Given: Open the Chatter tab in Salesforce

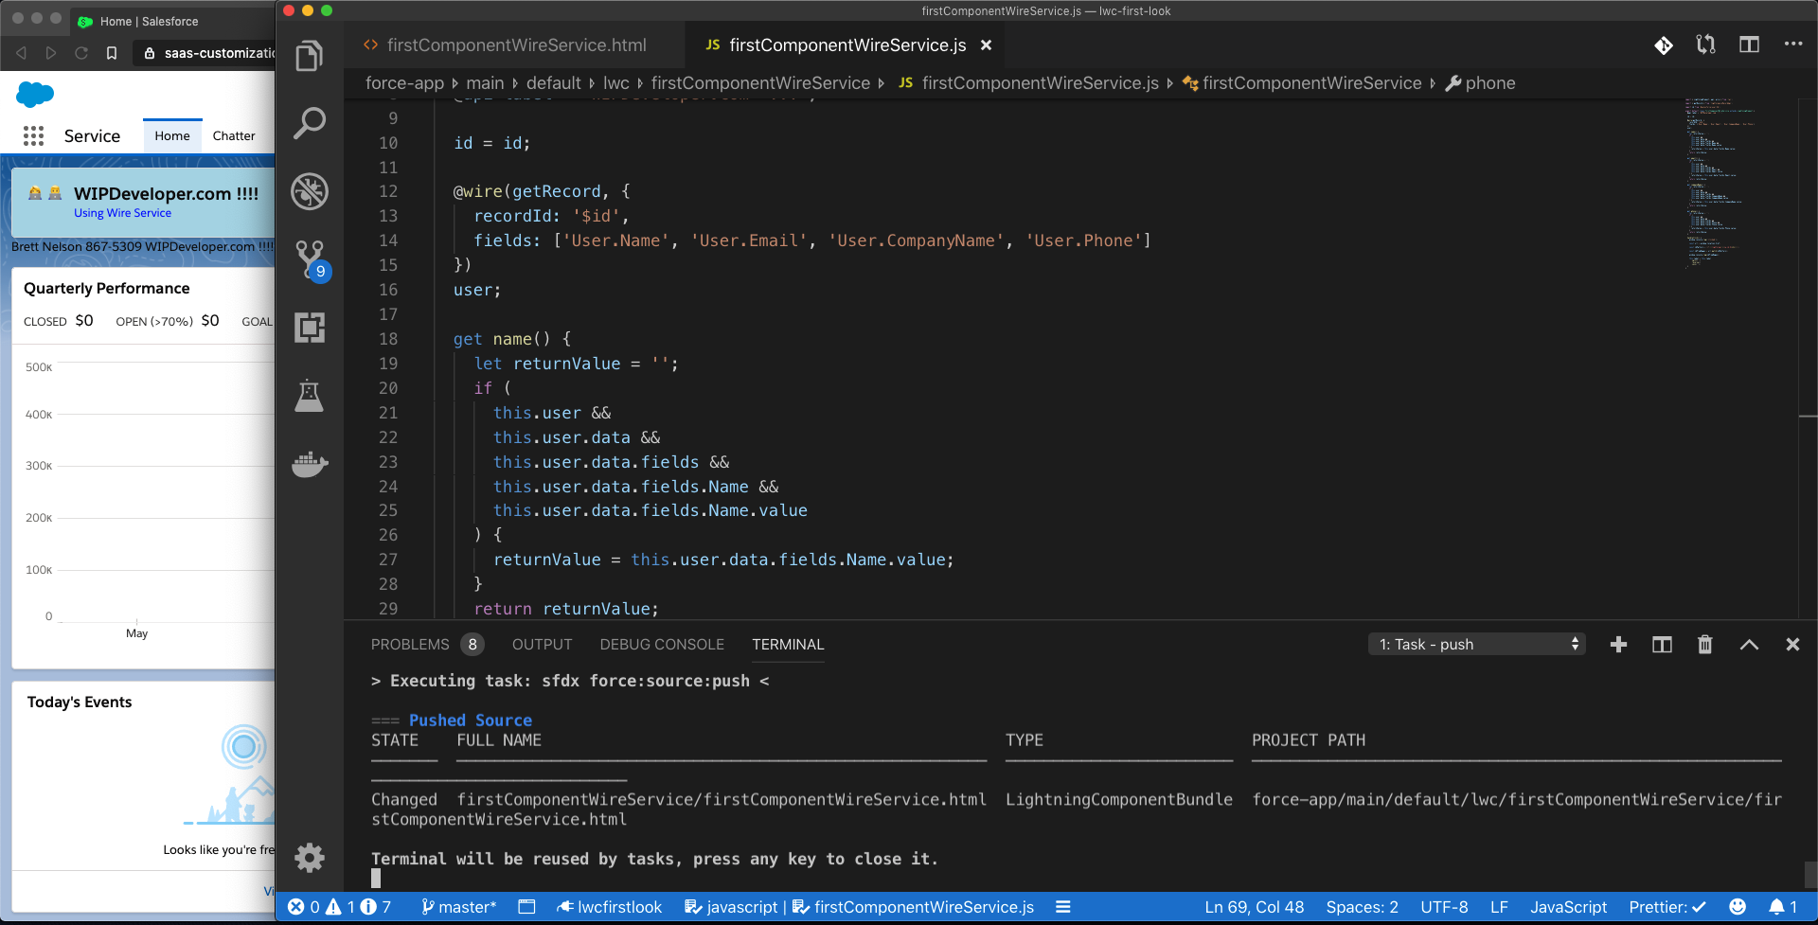Looking at the screenshot, I should coord(234,136).
